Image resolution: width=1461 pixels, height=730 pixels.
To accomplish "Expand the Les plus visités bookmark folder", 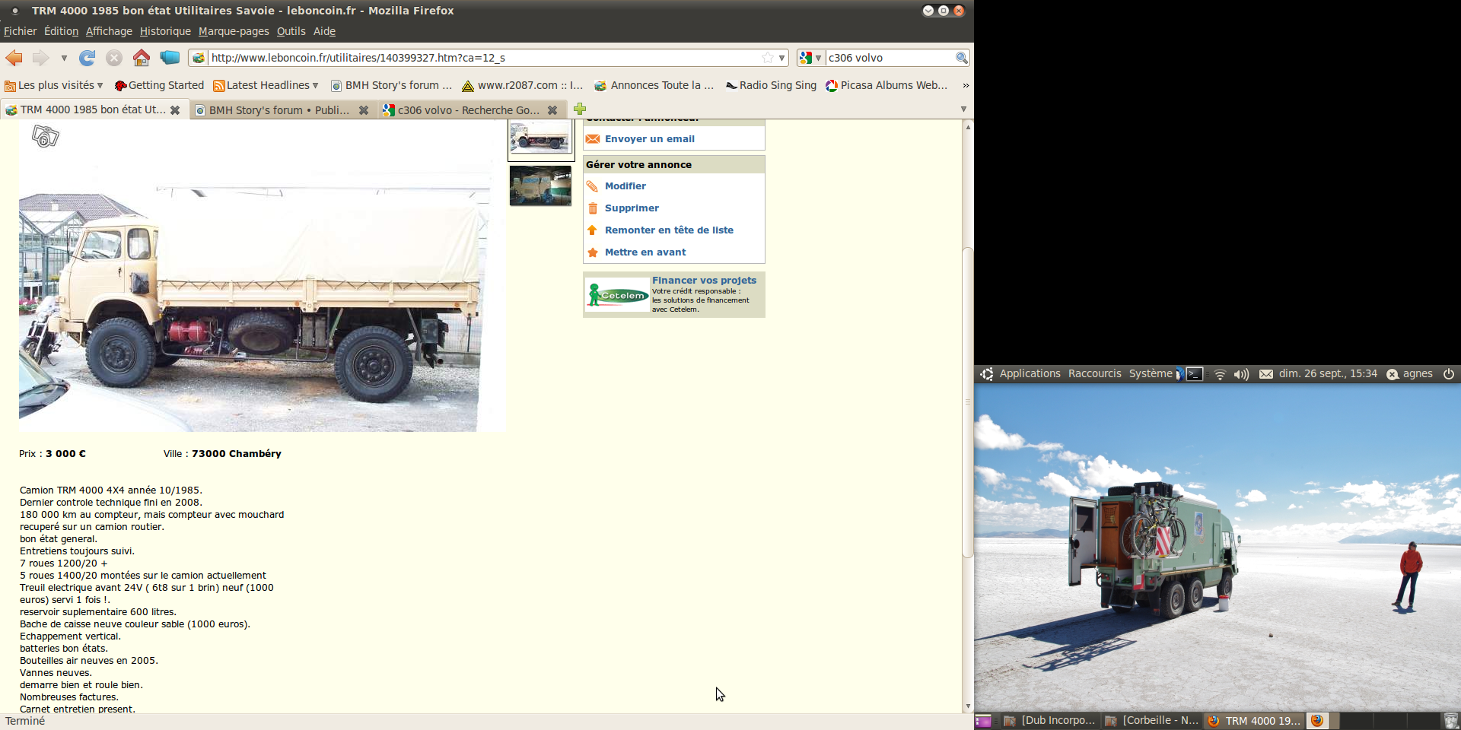I will (x=53, y=85).
